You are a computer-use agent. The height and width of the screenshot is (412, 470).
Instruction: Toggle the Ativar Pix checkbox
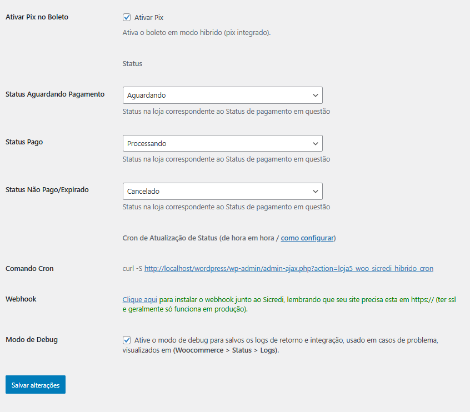click(x=127, y=18)
